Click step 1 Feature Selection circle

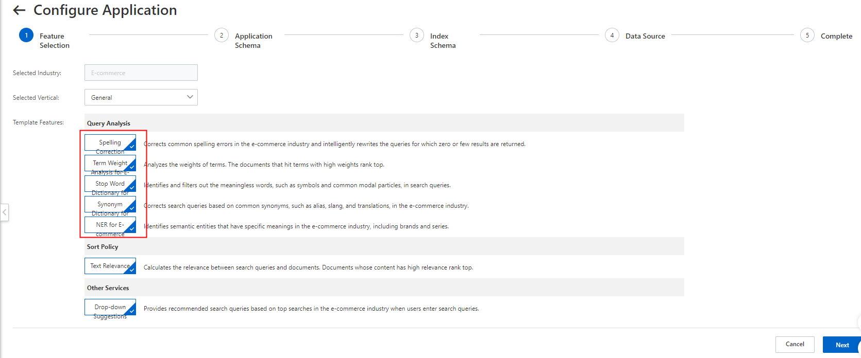pos(26,35)
